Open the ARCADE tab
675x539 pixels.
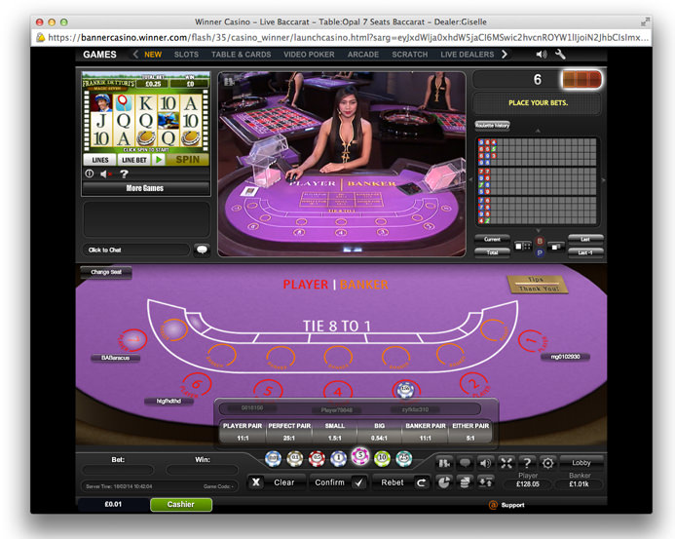click(363, 55)
